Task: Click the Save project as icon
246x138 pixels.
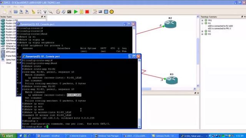Action: pyautogui.click(x=27, y=12)
